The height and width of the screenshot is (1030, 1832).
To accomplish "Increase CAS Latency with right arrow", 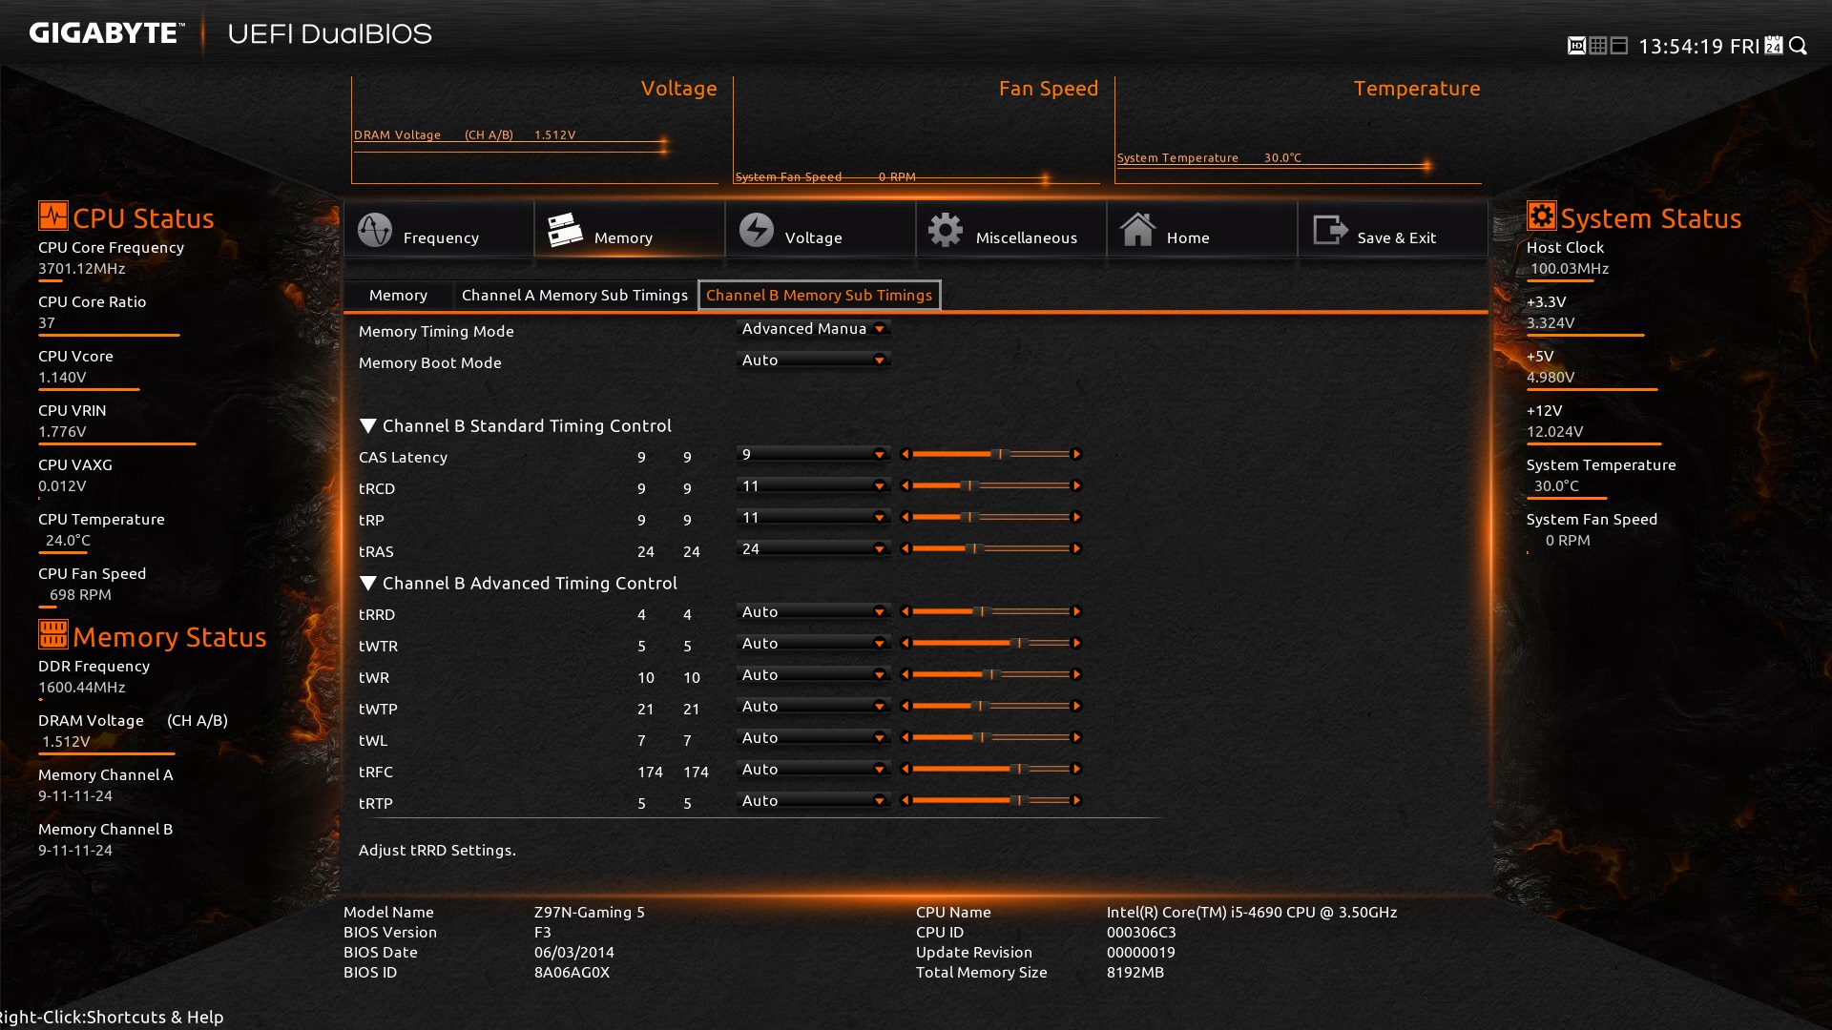I will [1076, 454].
